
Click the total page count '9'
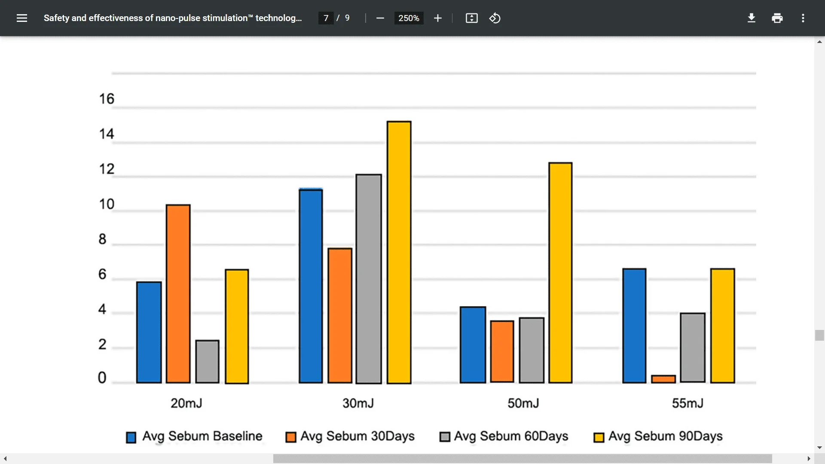(x=347, y=18)
